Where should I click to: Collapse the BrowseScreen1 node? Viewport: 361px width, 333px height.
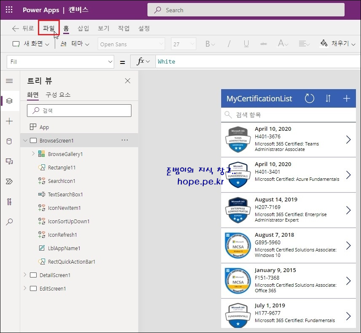(25, 140)
